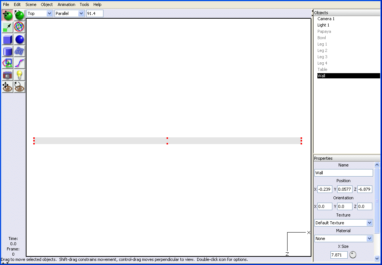Viewport: 382px width, 265px height.
Task: Pick the Create Camera tool
Action: point(7,75)
